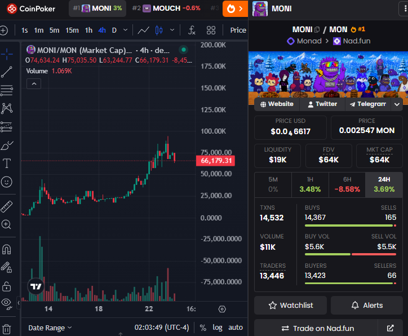
Task: Toggle stay in drawing mode
Action: click(7, 268)
